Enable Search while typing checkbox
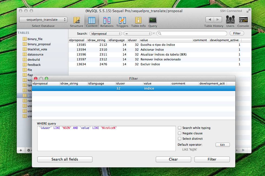The width and height of the screenshot is (265, 176). click(x=180, y=128)
